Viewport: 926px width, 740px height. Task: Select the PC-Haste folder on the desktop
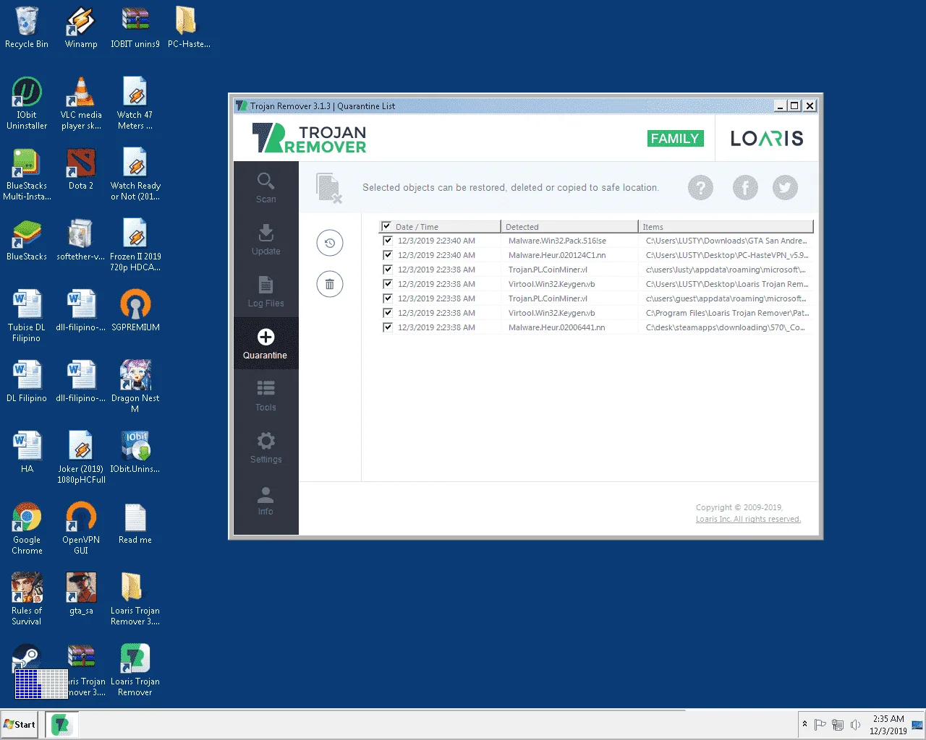tap(189, 28)
